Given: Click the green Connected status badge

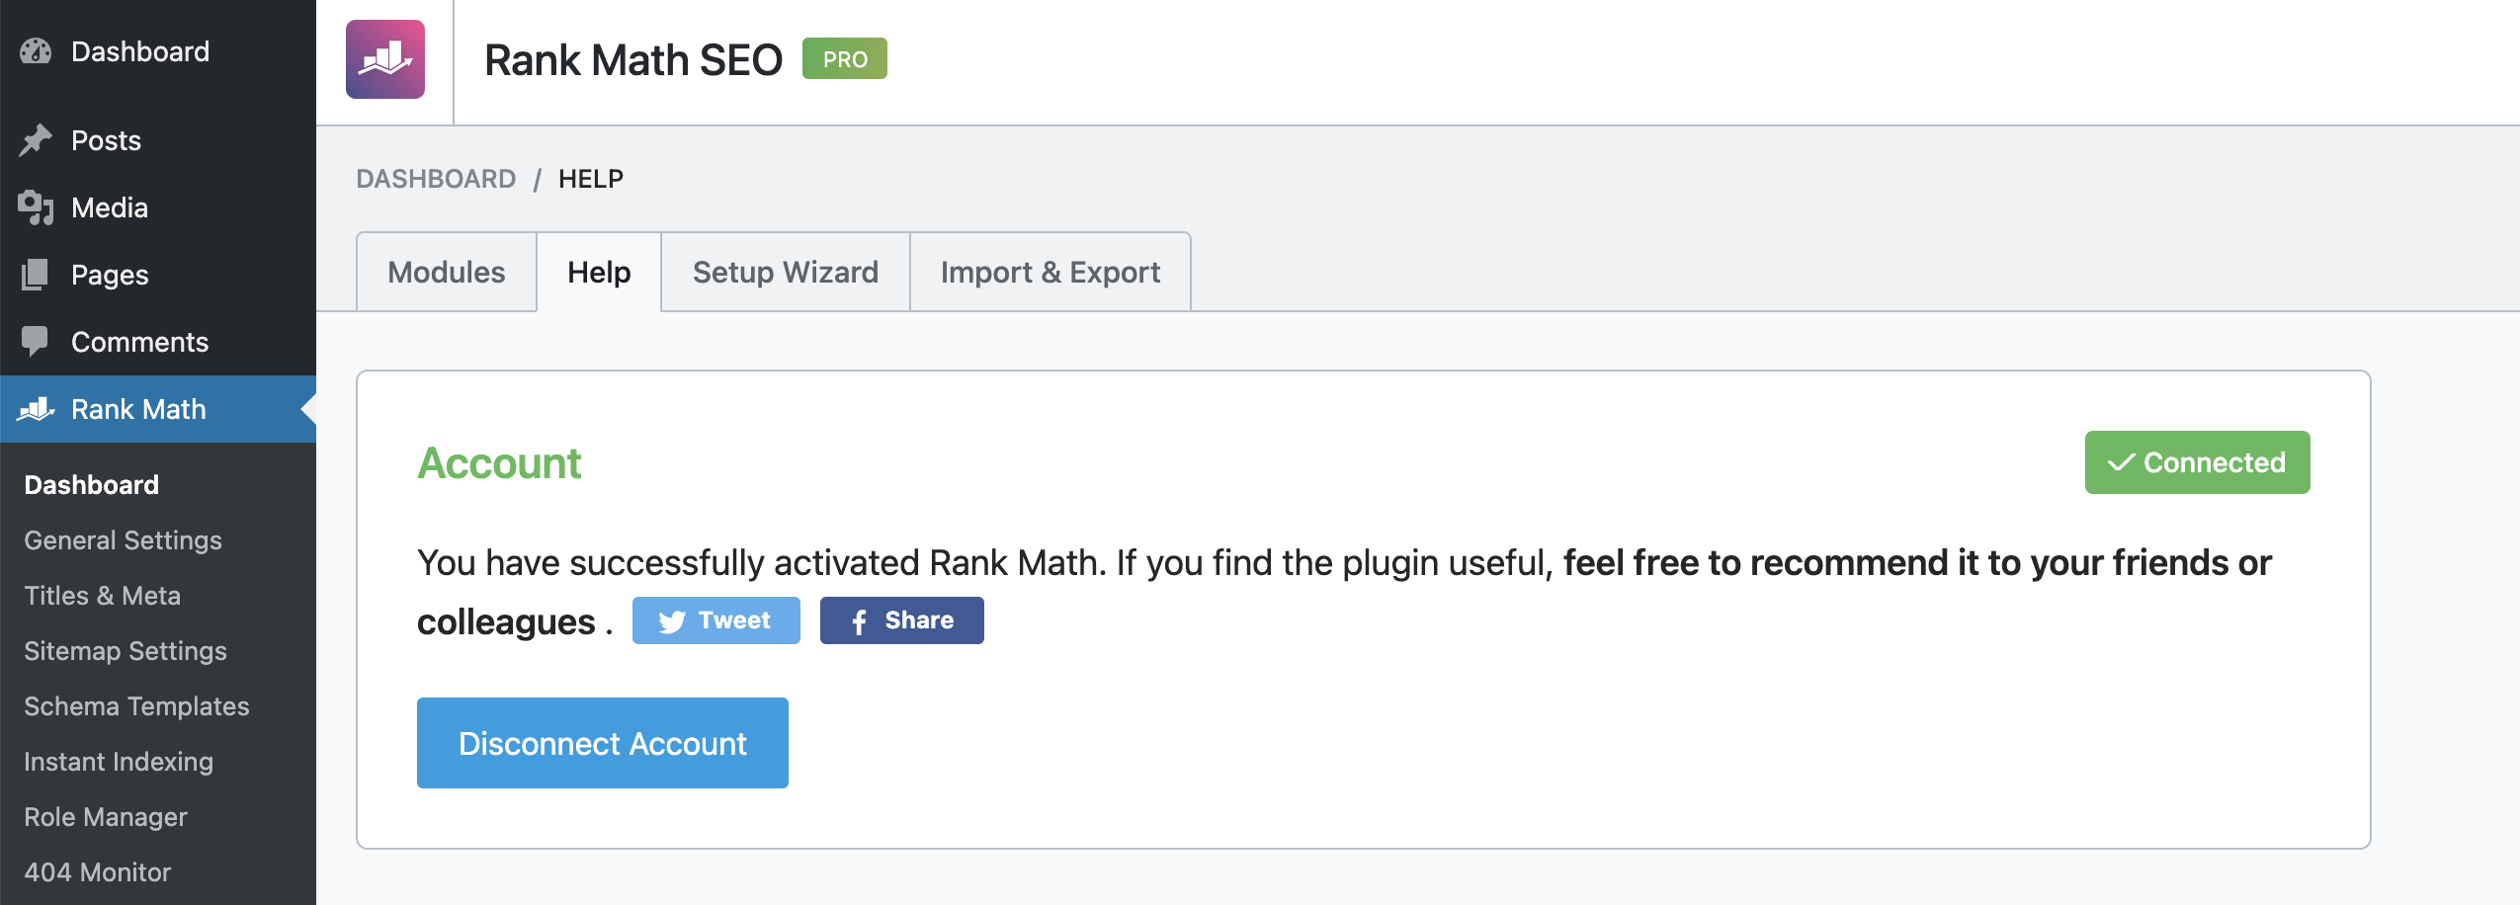Looking at the screenshot, I should click(x=2196, y=462).
